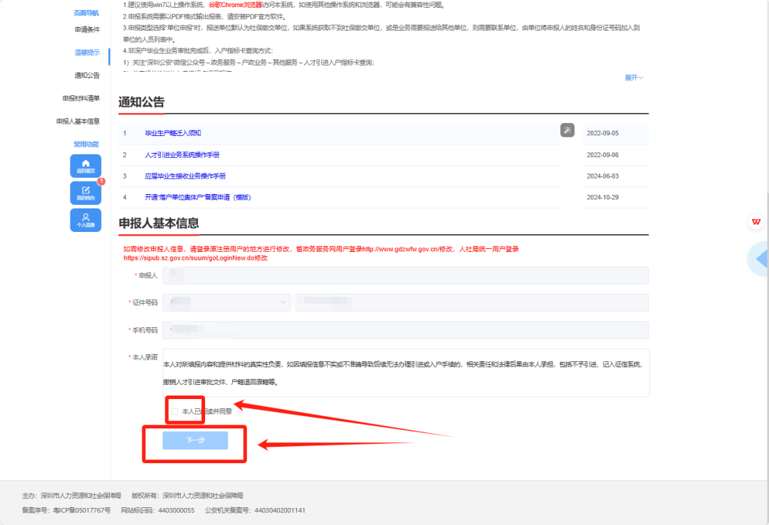Go to 申请条件 in page navigation
Screen dimensions: 769x525
coord(87,29)
